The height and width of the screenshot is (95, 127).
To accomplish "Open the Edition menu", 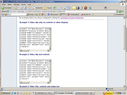I will coord(10,4).
